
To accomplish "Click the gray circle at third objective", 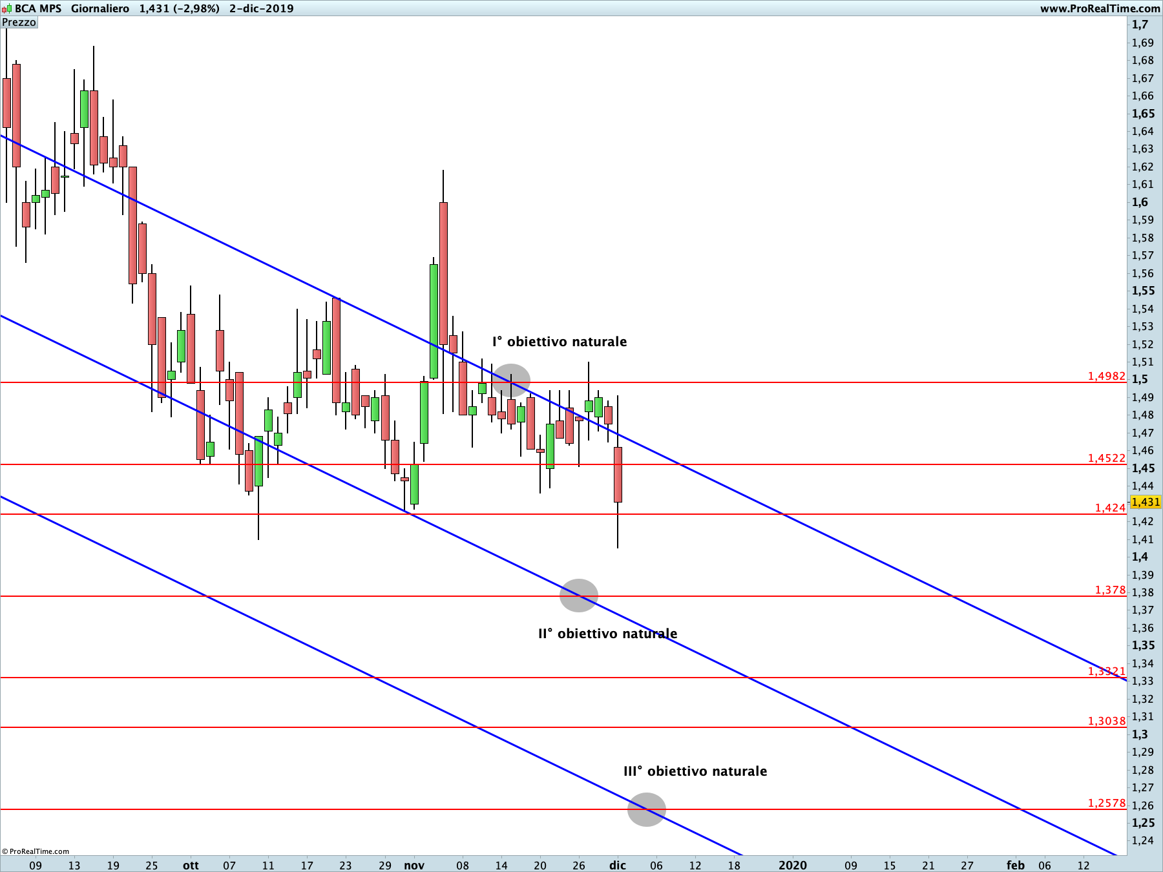I will [x=647, y=809].
